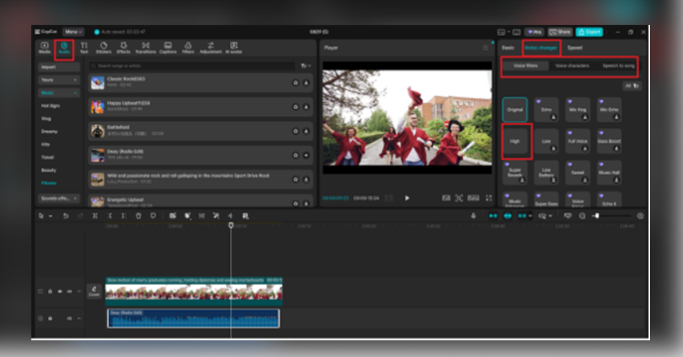Mute the video track

(69, 292)
